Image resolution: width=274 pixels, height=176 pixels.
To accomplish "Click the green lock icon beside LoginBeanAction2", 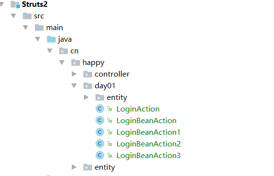I will tap(110, 144).
